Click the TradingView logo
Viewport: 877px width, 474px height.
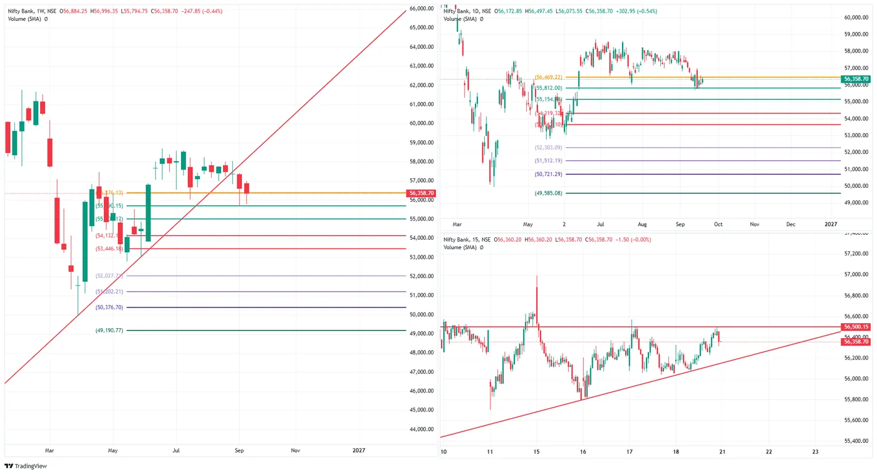26,466
